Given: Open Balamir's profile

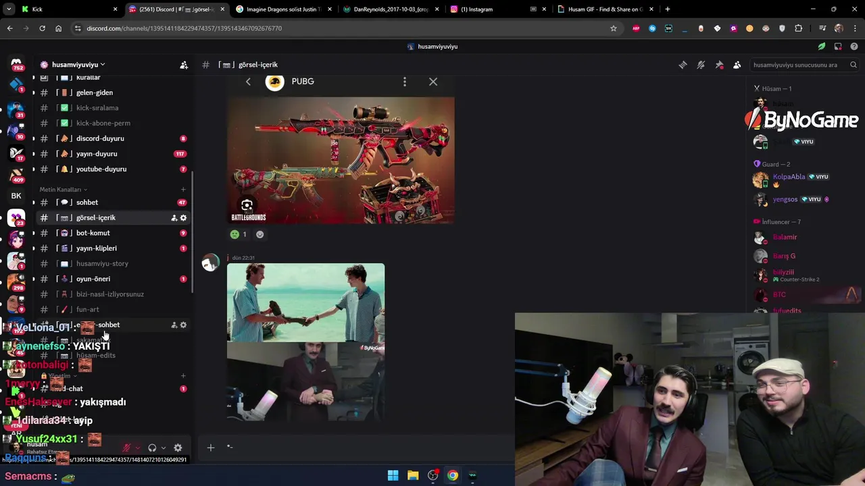Looking at the screenshot, I should click(x=785, y=238).
